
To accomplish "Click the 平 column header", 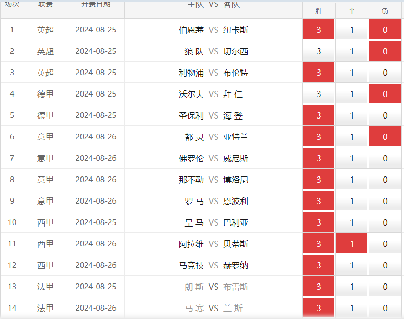I will [x=352, y=11].
